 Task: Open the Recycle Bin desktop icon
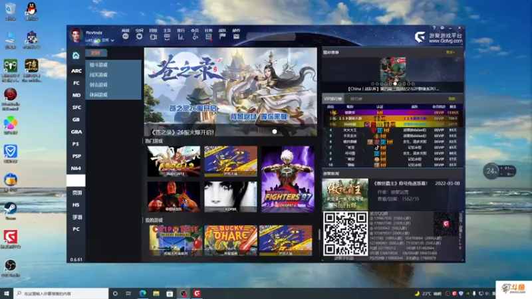pyautogui.click(x=11, y=11)
